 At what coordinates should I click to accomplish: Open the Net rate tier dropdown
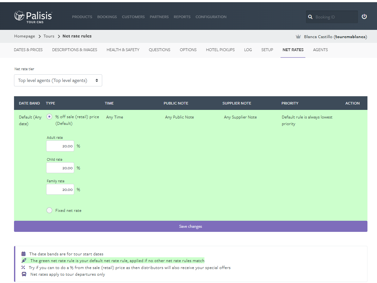click(x=58, y=80)
